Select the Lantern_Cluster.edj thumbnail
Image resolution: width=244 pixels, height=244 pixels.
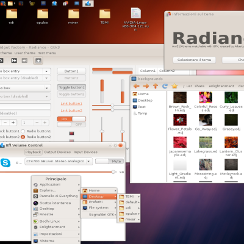click(231, 142)
